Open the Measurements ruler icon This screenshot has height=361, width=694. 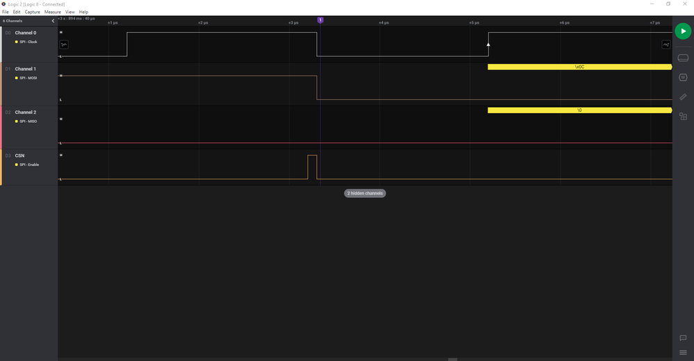pyautogui.click(x=683, y=97)
